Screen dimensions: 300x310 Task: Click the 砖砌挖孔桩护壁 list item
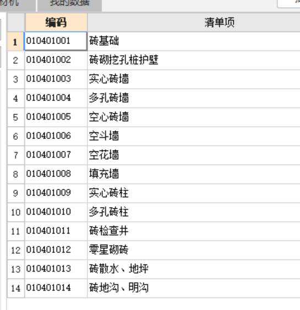194,60
